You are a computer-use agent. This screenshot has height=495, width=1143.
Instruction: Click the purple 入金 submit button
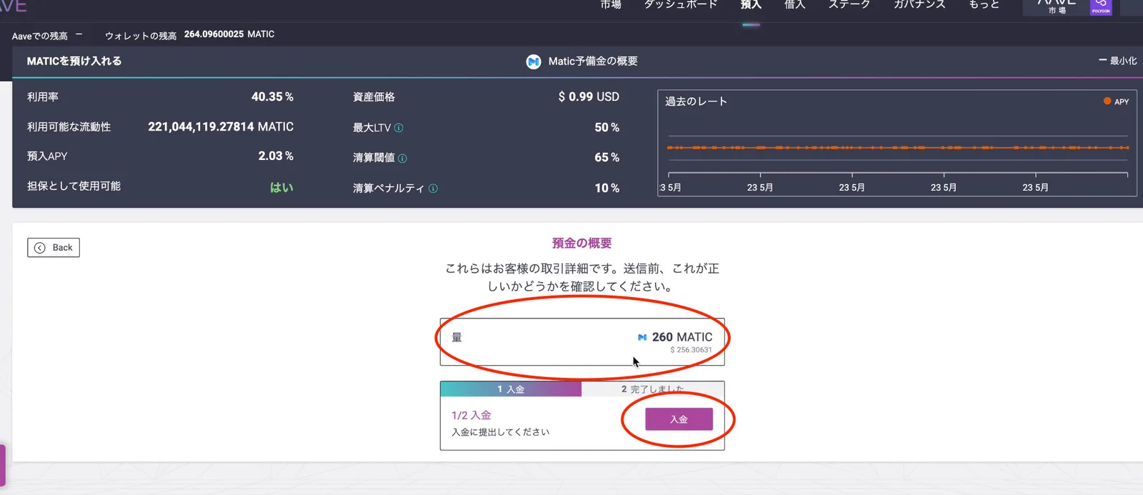679,419
